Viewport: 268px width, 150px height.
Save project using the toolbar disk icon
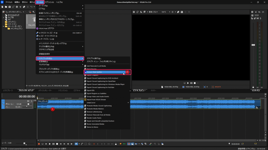coord(10,7)
